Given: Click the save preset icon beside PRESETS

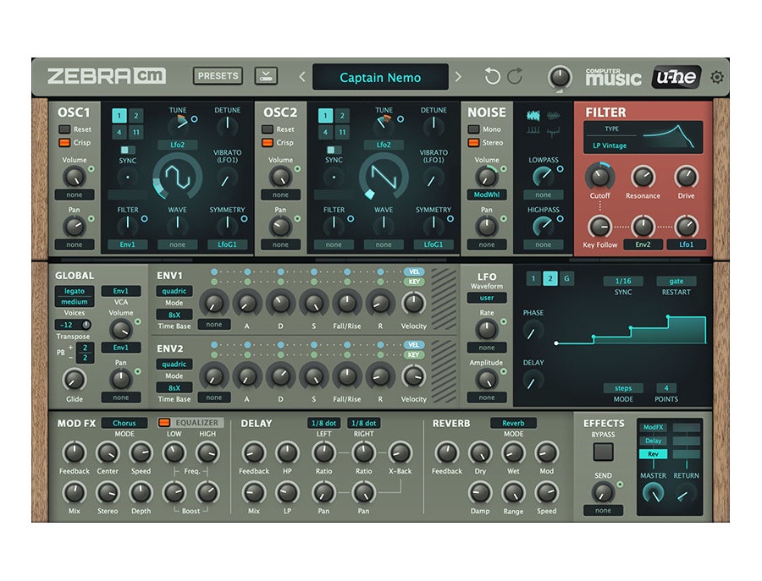Looking at the screenshot, I should [x=267, y=75].
